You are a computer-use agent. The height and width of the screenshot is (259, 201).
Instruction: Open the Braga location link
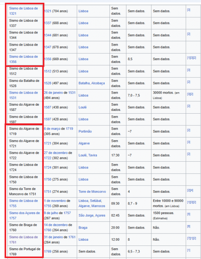pyautogui.click(x=83, y=228)
